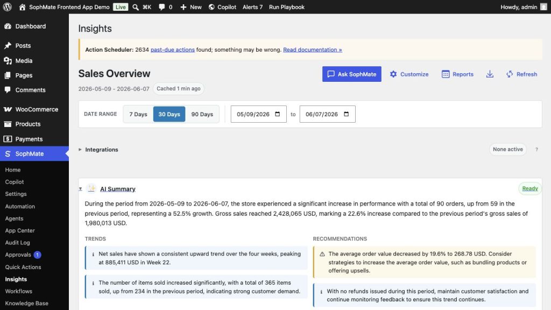The width and height of the screenshot is (551, 310).
Task: Click the AI Summary sparkle icon
Action: pyautogui.click(x=91, y=189)
